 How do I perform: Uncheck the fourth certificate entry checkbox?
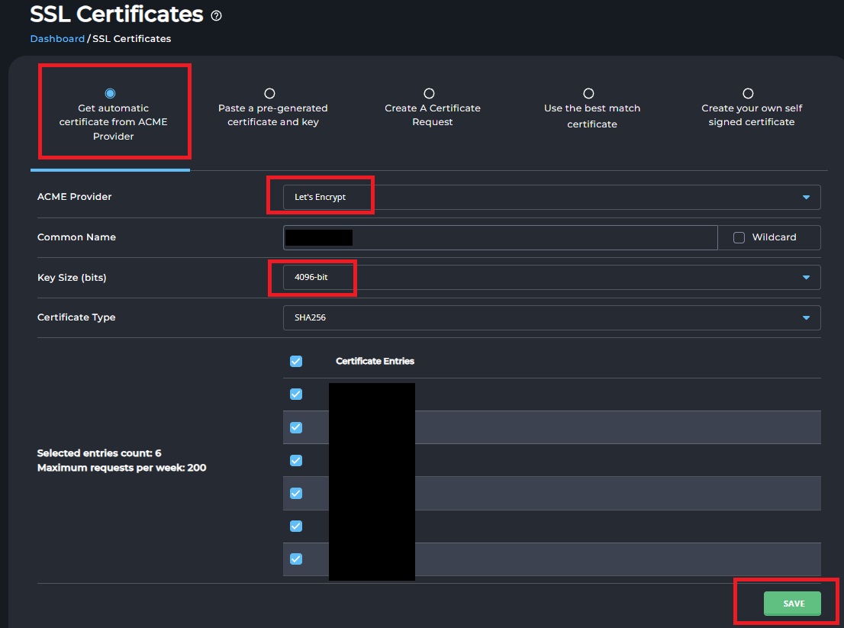click(x=296, y=493)
